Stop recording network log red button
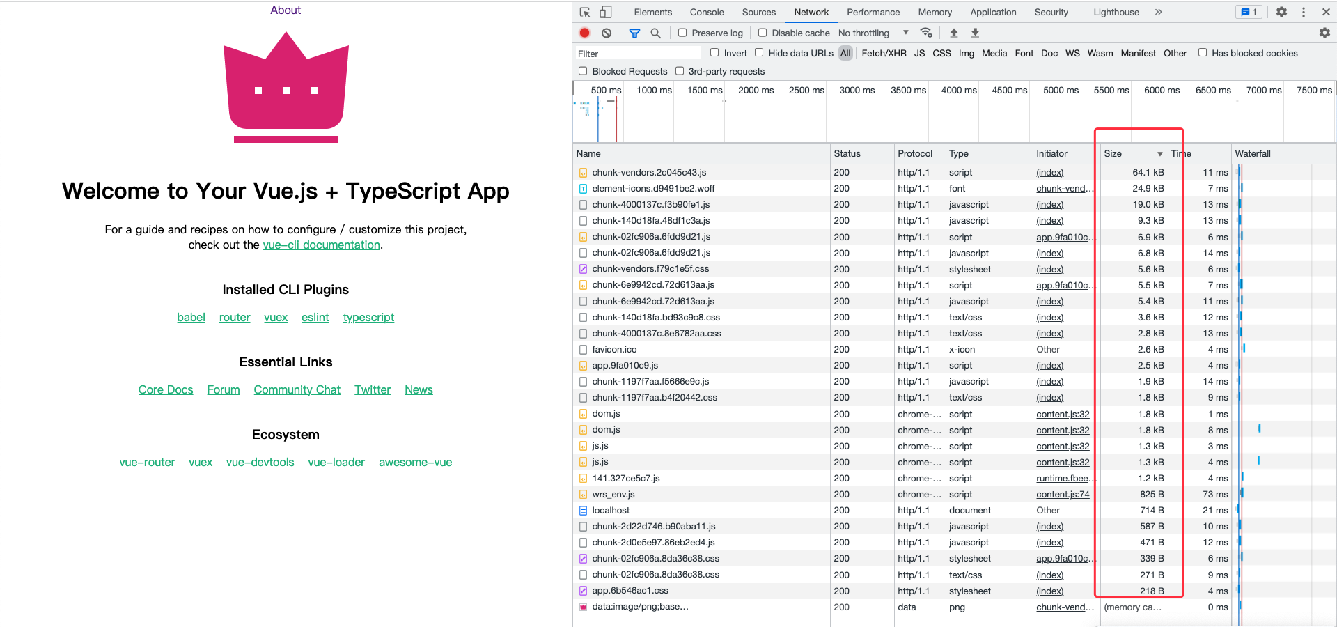Image resolution: width=1337 pixels, height=627 pixels. [x=585, y=33]
